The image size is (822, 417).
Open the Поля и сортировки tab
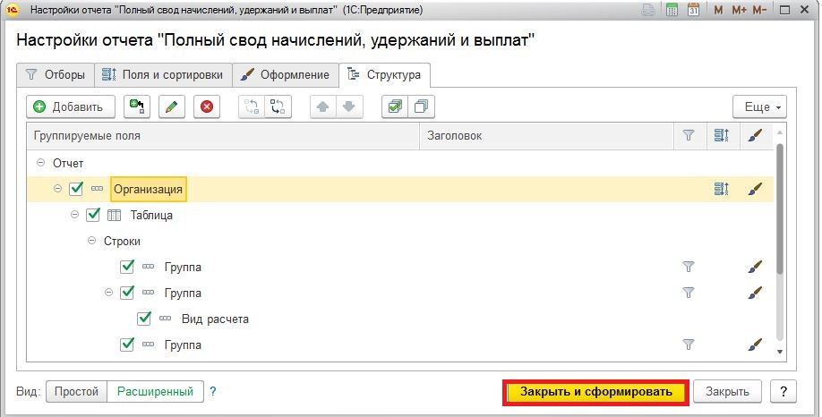(x=163, y=75)
